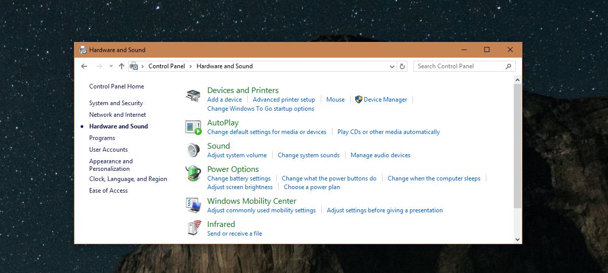This screenshot has height=273, width=608.
Task: Click the title bar Hardware and Sound icon
Action: (83, 50)
